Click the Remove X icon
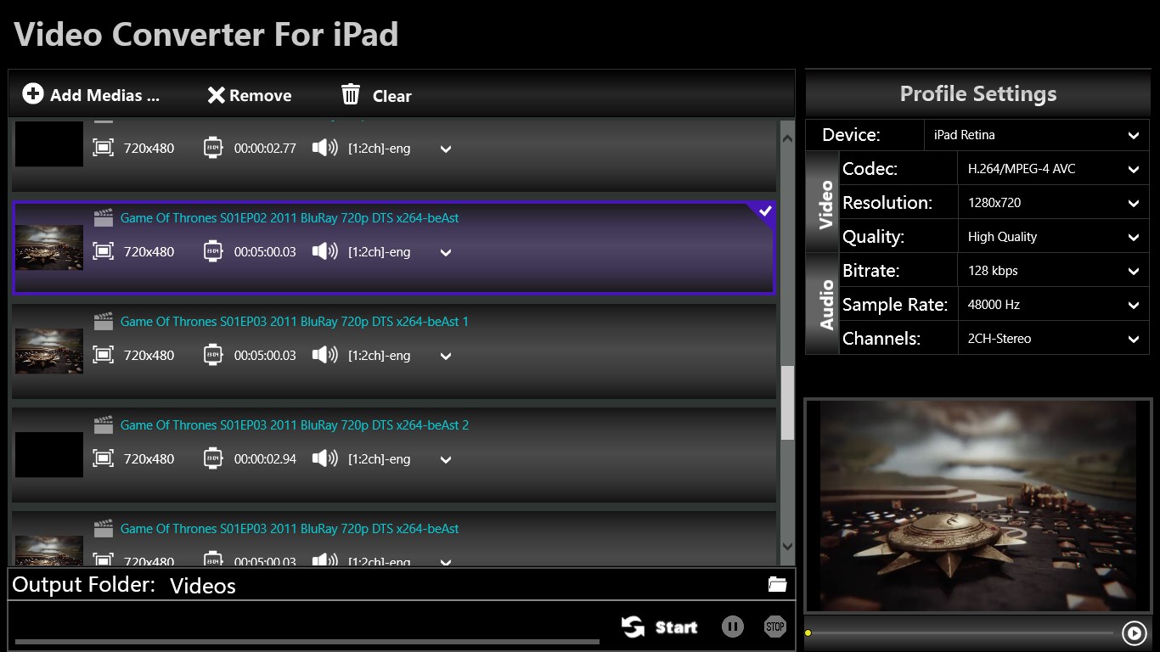1160x652 pixels. (216, 95)
